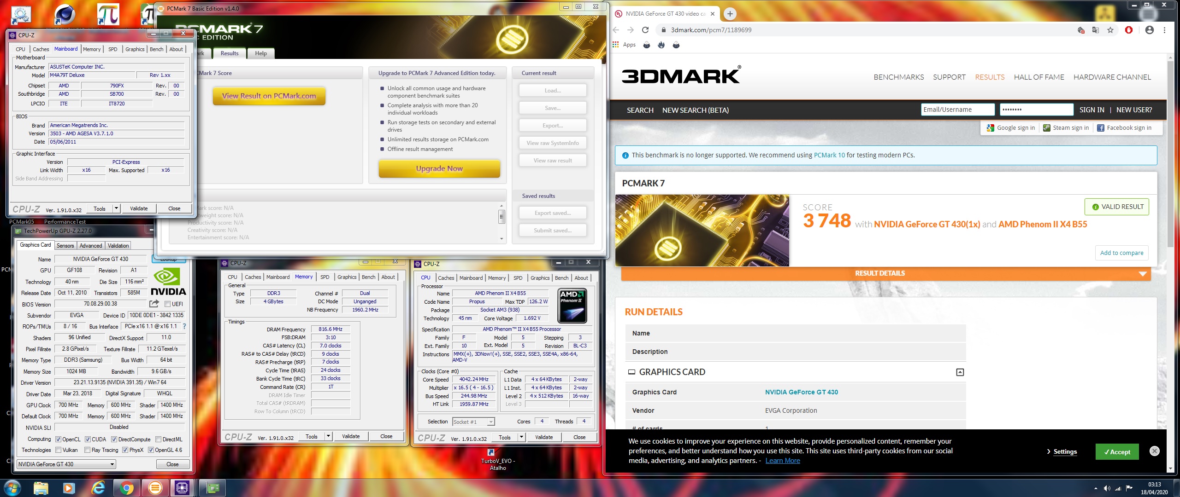Toggle DirectML checkbox in GPU-Z

tap(159, 439)
